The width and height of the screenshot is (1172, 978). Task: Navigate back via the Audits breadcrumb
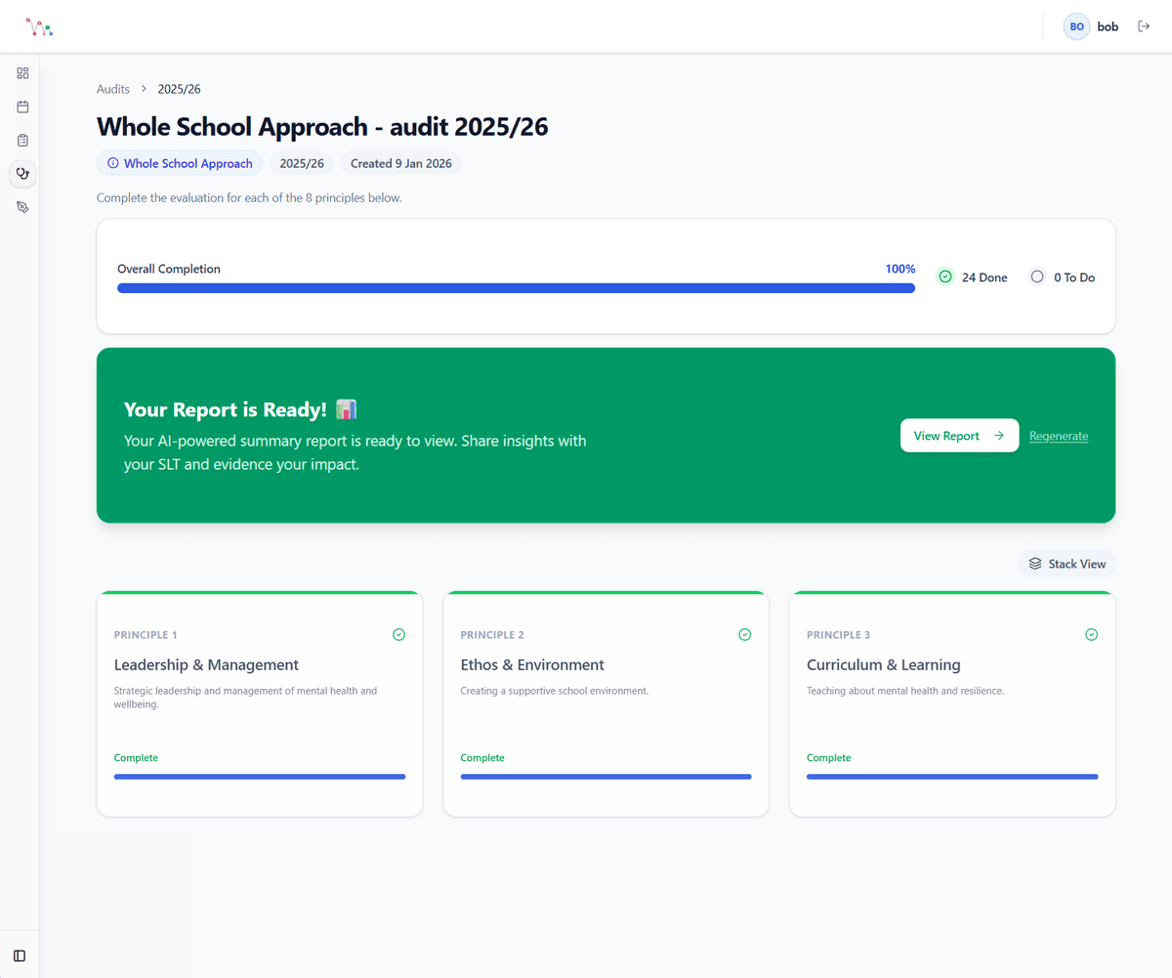pyautogui.click(x=112, y=88)
